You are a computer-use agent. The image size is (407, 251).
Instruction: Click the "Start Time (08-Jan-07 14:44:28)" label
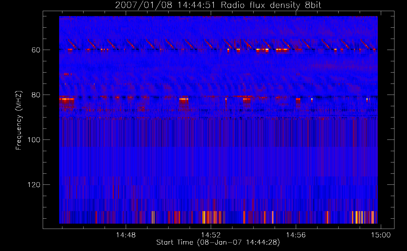218,242
